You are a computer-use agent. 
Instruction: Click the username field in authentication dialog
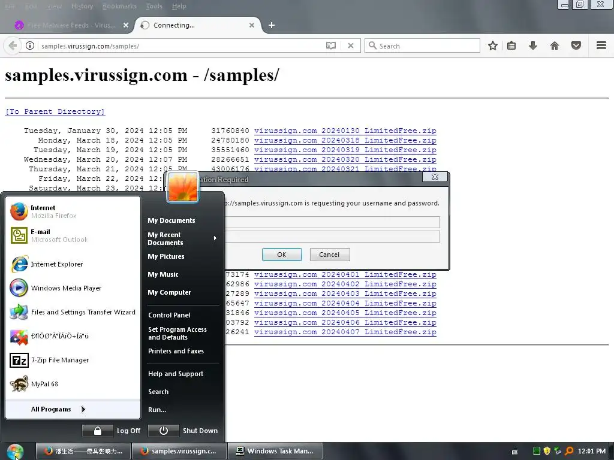coord(332,222)
